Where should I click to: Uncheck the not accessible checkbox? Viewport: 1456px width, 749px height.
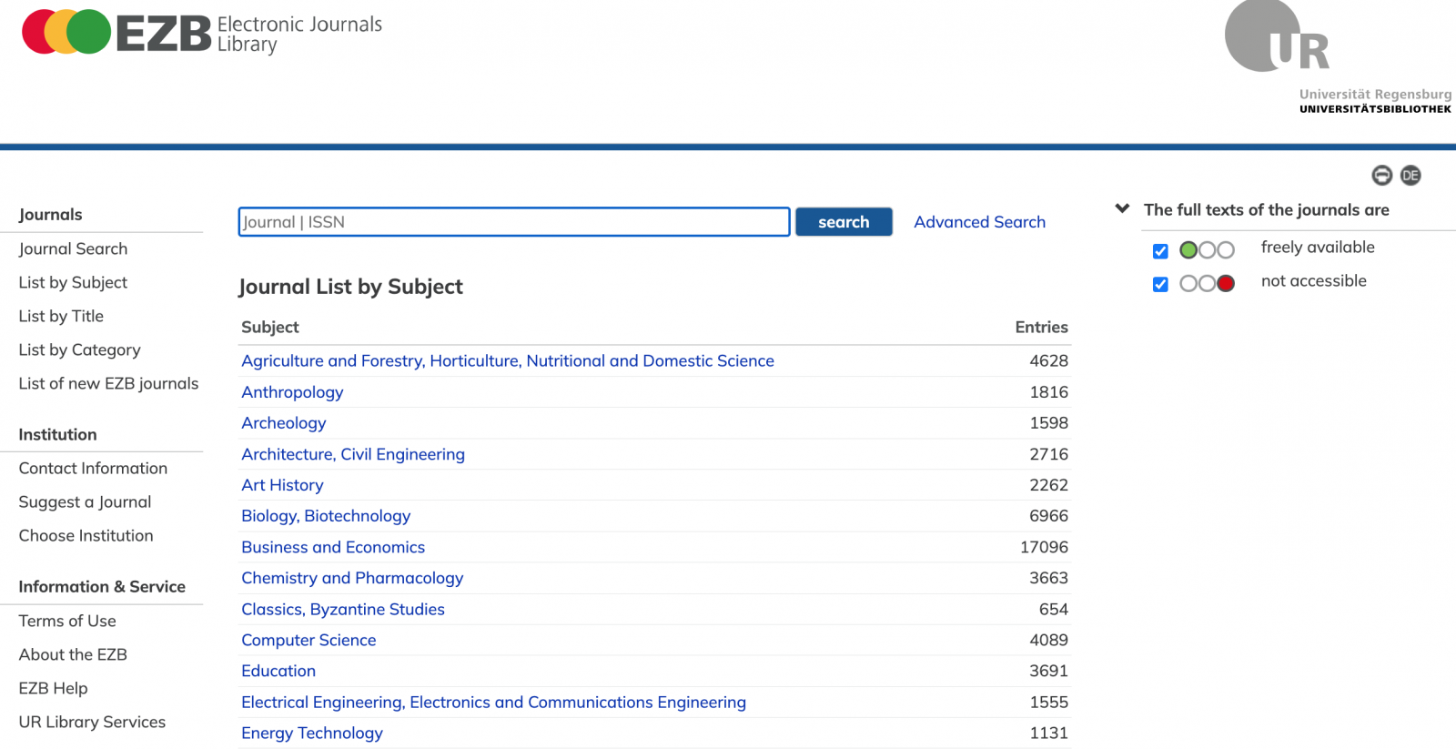(1160, 284)
